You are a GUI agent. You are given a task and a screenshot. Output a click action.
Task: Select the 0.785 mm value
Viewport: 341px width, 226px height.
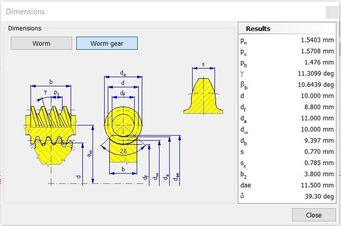pos(319,163)
